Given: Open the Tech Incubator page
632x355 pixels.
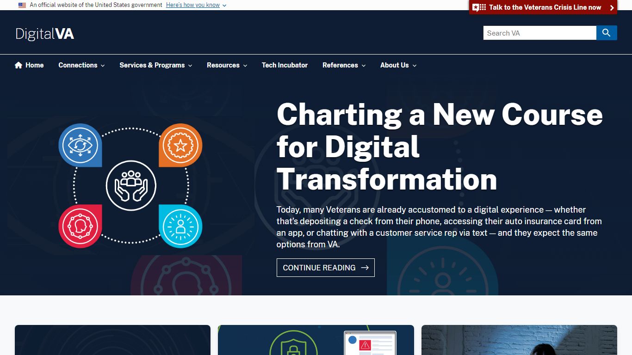Looking at the screenshot, I should 285,65.
